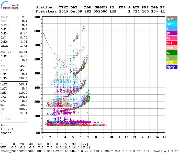Click the blue NNW legend swatch
The width and height of the screenshot is (179, 153).
point(171,67)
